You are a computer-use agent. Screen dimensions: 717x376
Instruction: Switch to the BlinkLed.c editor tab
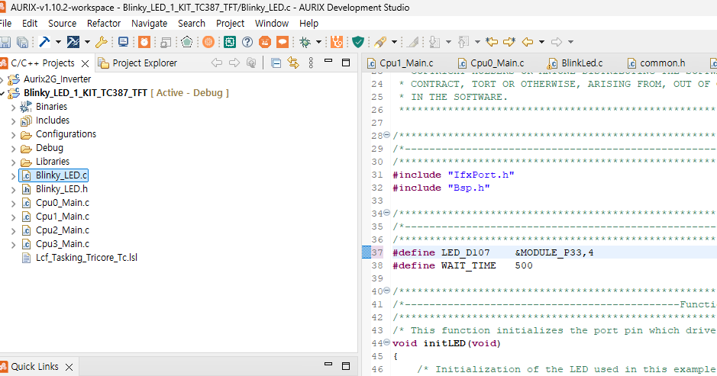coord(575,63)
